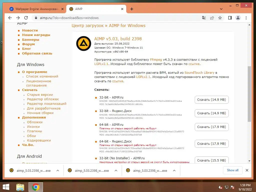The image size is (256, 192).
Task: Click the address bar URL
Action: (x=69, y=18)
